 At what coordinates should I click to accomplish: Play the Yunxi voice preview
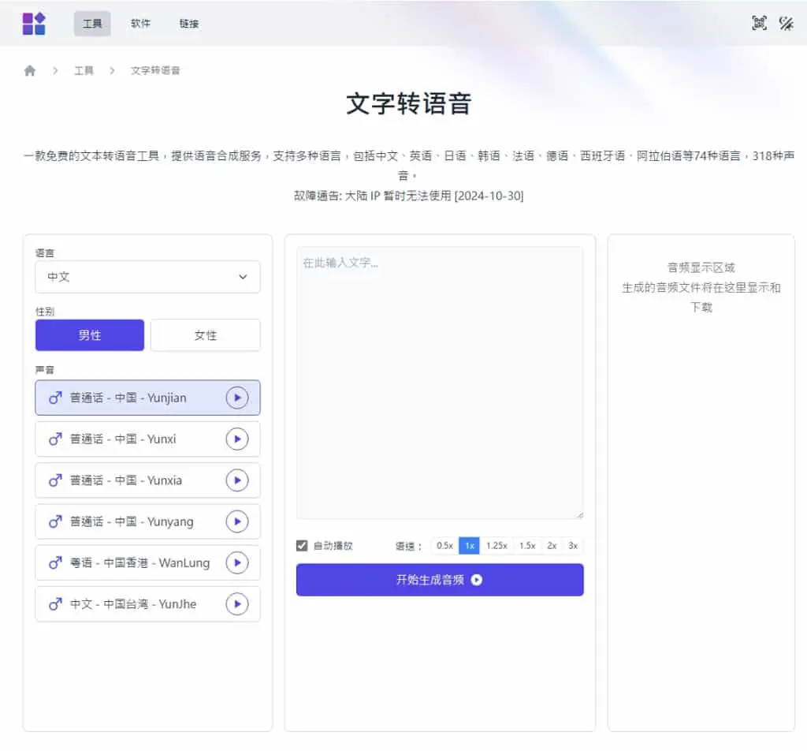click(x=236, y=439)
